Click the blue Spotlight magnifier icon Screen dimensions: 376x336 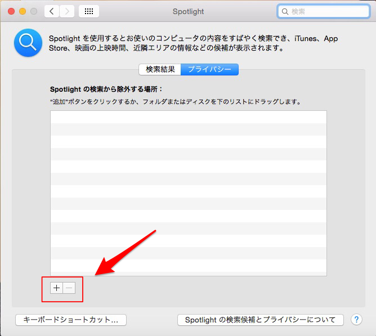click(x=28, y=43)
